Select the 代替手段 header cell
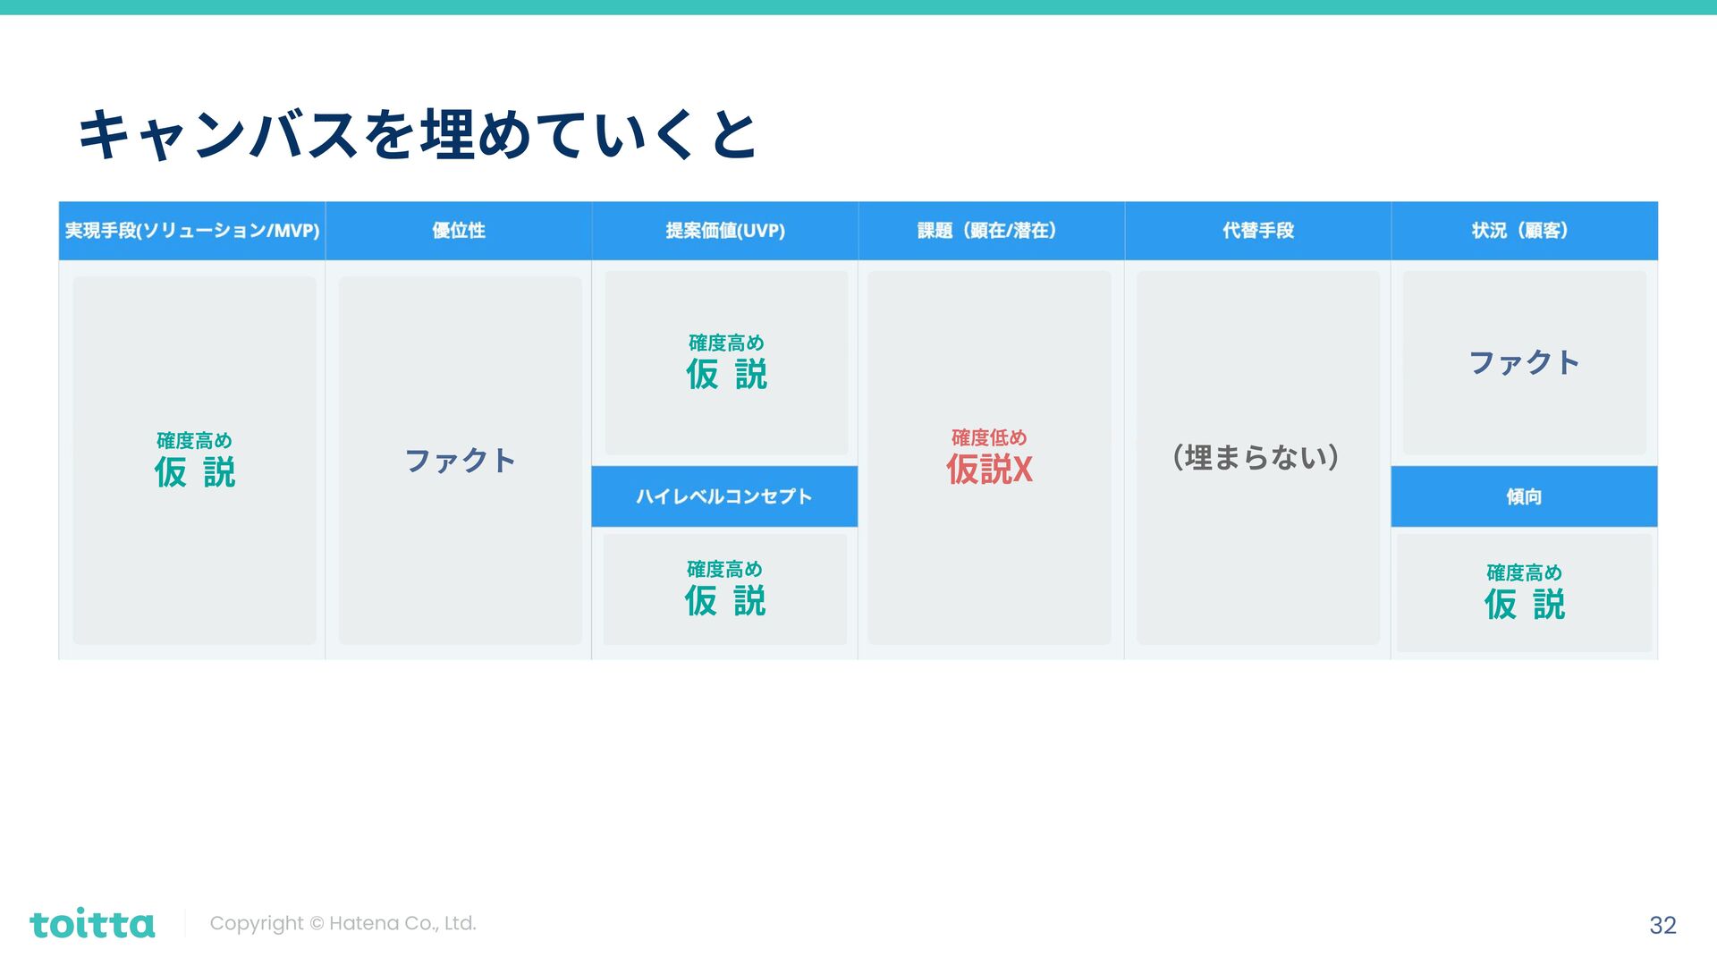1717x966 pixels. click(1257, 231)
